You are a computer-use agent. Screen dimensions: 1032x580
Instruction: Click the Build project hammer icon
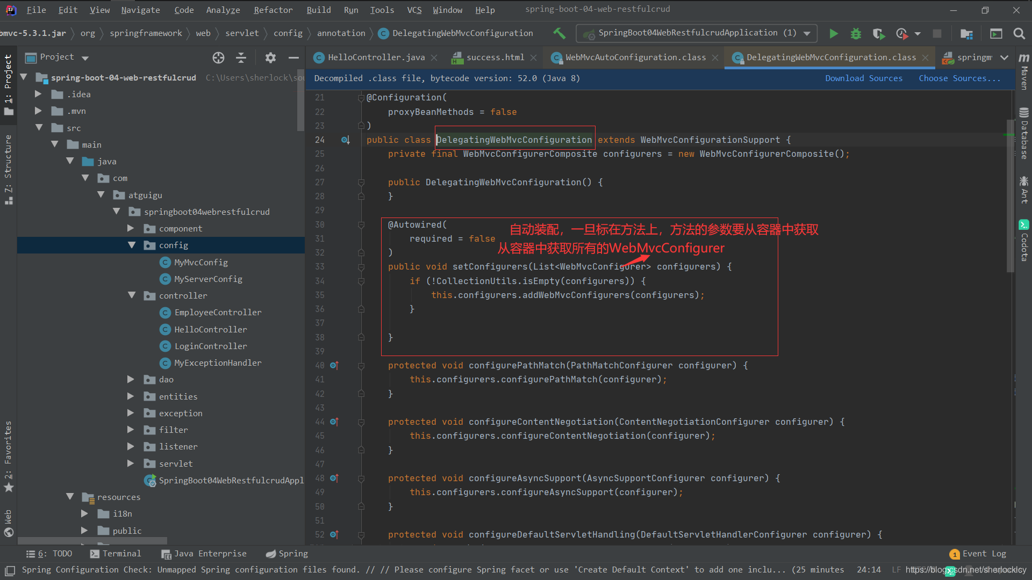pyautogui.click(x=559, y=33)
